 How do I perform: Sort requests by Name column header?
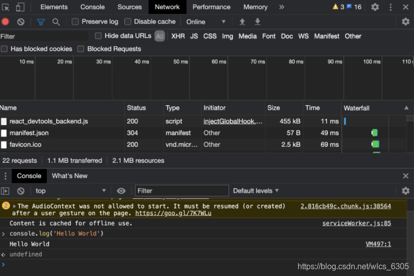coord(62,108)
